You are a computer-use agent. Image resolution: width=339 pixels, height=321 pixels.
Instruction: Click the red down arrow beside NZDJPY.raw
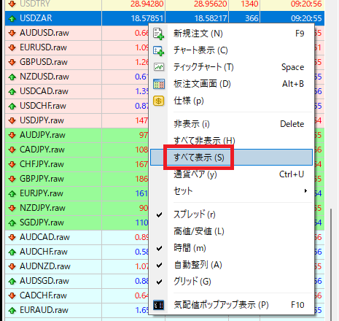(12, 208)
